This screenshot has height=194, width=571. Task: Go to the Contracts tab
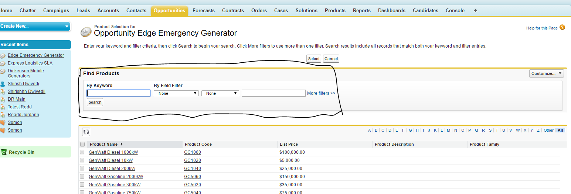click(x=233, y=10)
